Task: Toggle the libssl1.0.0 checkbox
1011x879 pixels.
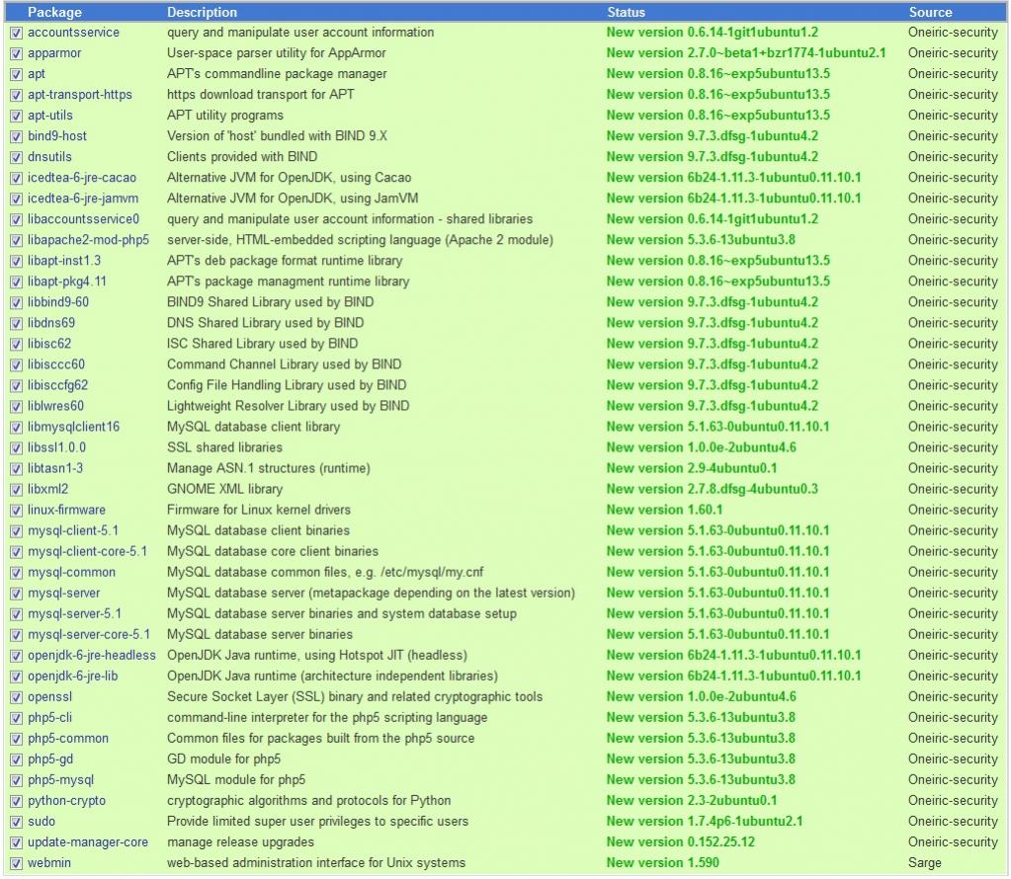Action: [x=16, y=447]
